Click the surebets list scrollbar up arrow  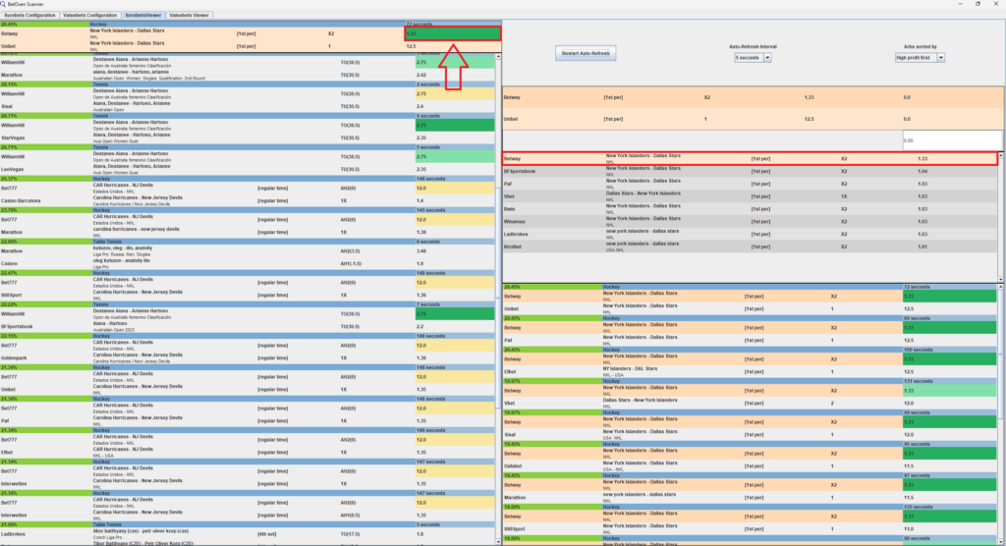[x=498, y=57]
